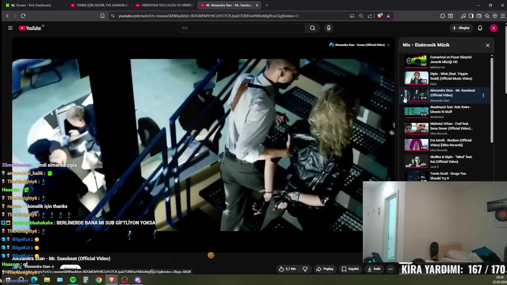Open the Brave Rewards triangle icon
507x285 pixels.
pos(388,16)
